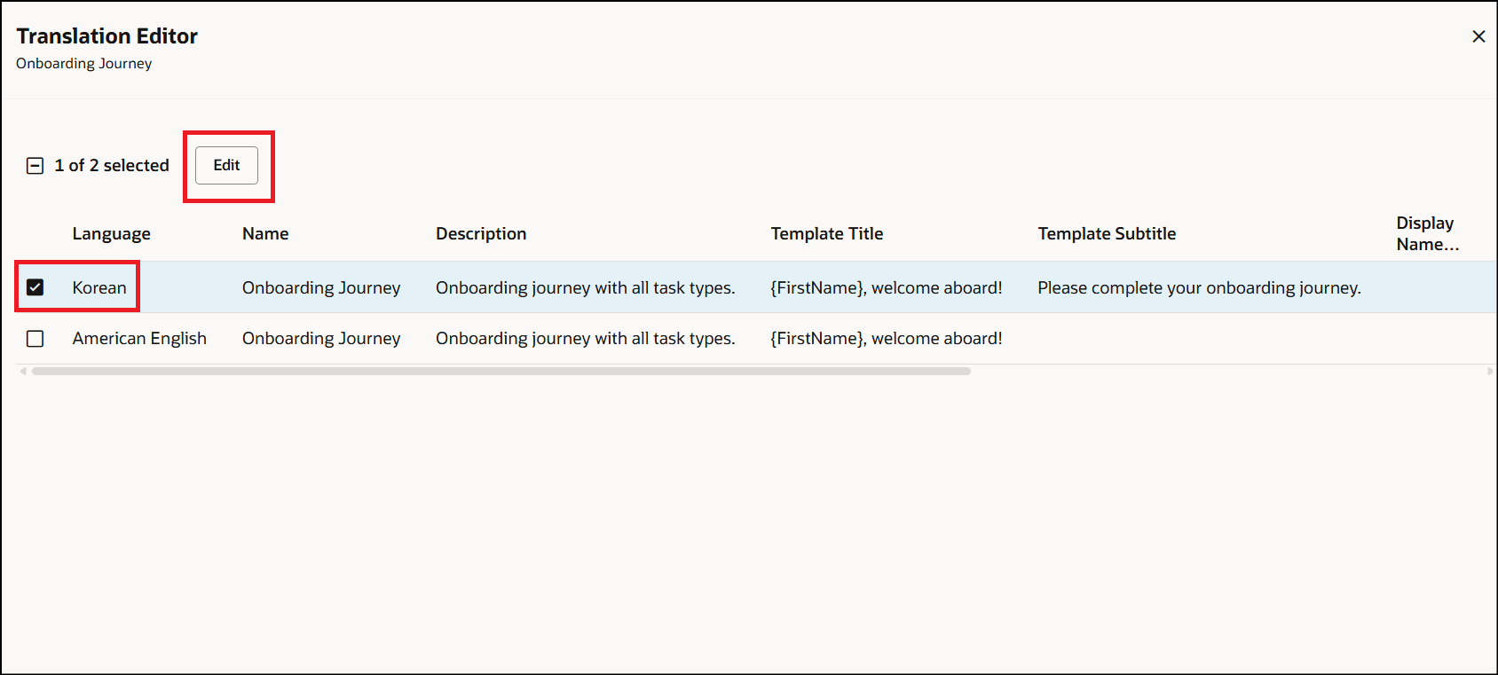This screenshot has width=1498, height=675.
Task: Uncheck the Korean language row
Action: tap(35, 286)
